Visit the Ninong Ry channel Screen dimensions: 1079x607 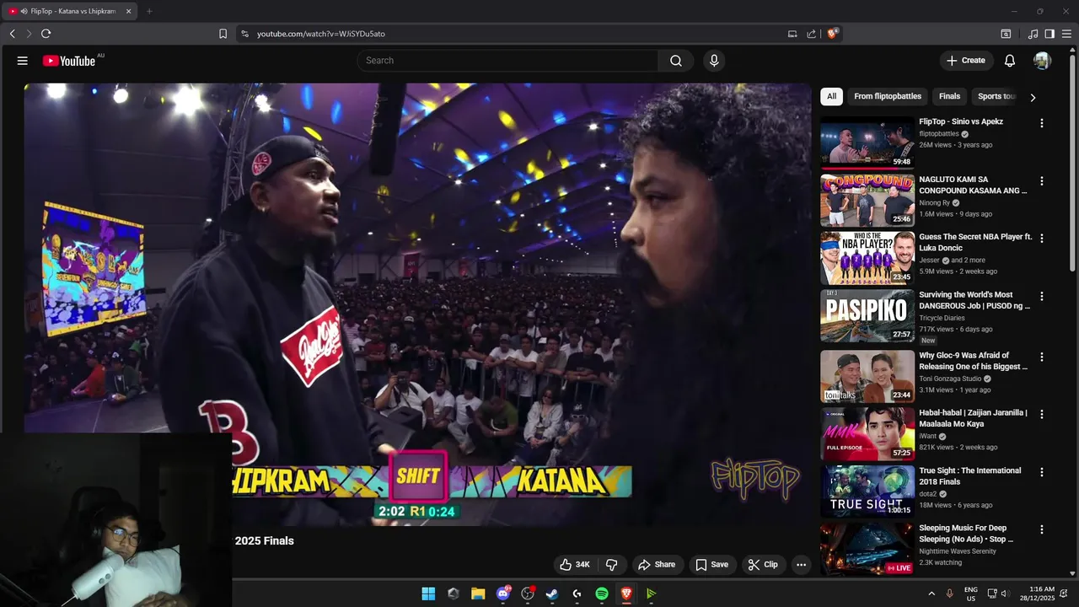pos(934,203)
